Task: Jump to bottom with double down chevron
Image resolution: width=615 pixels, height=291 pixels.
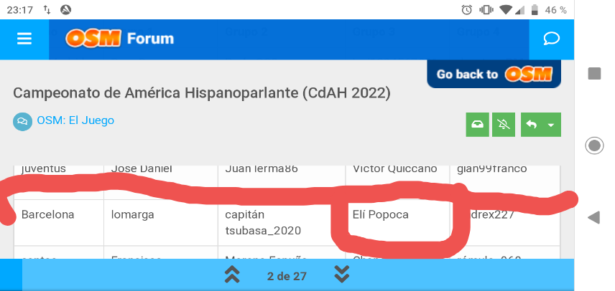Action: (341, 275)
